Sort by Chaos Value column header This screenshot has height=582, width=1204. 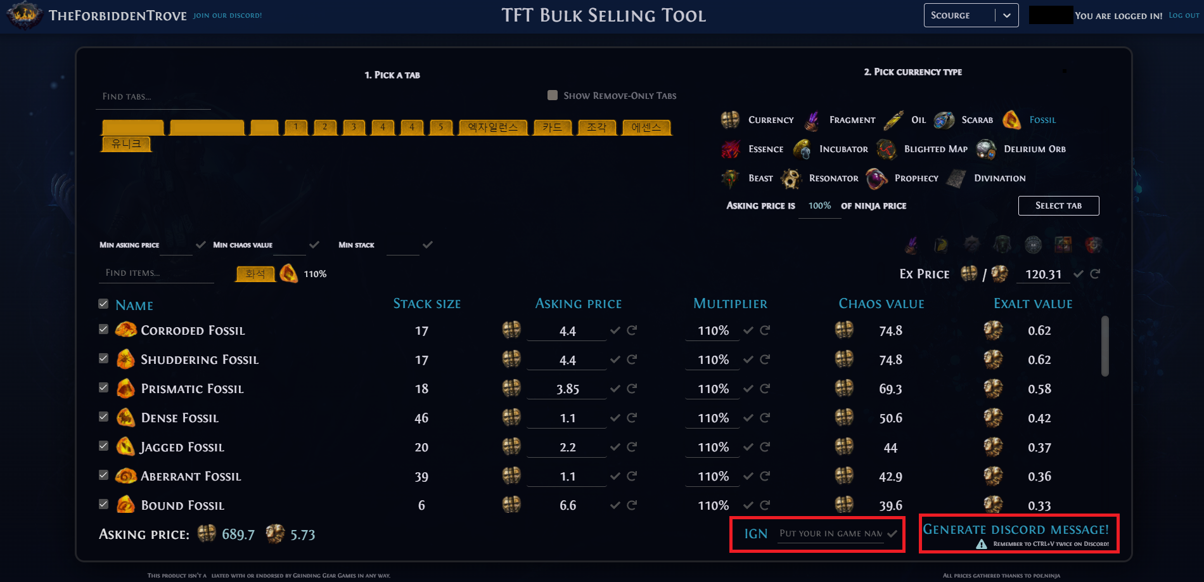pyautogui.click(x=881, y=304)
